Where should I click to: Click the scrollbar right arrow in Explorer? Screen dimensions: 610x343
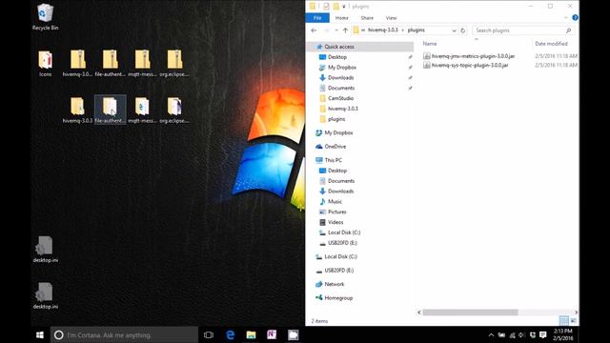click(576, 313)
